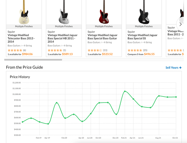Click the horizontal carousel scrollbar thumb
The image size is (187, 143).
[33, 60]
